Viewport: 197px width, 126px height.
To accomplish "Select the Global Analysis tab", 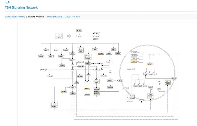I will (x=36, y=17).
